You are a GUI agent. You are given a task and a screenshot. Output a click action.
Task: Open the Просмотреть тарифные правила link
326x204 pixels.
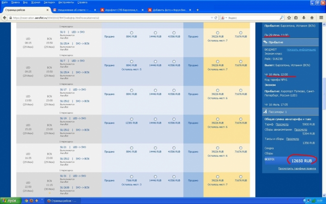[297, 168]
